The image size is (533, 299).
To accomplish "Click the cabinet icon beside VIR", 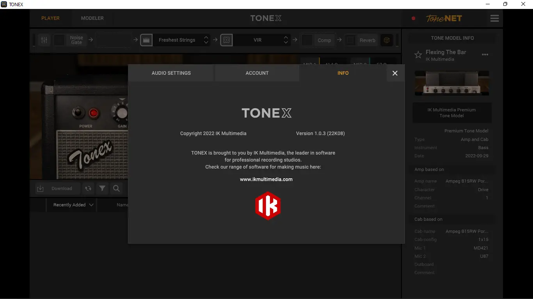I will click(x=226, y=40).
